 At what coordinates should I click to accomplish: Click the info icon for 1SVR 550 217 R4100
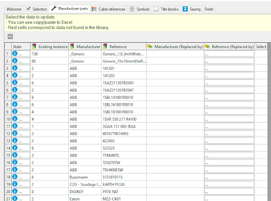pos(15,118)
